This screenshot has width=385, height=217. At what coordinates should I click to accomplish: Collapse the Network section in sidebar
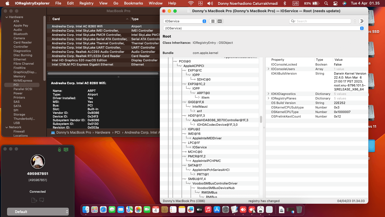[6, 127]
